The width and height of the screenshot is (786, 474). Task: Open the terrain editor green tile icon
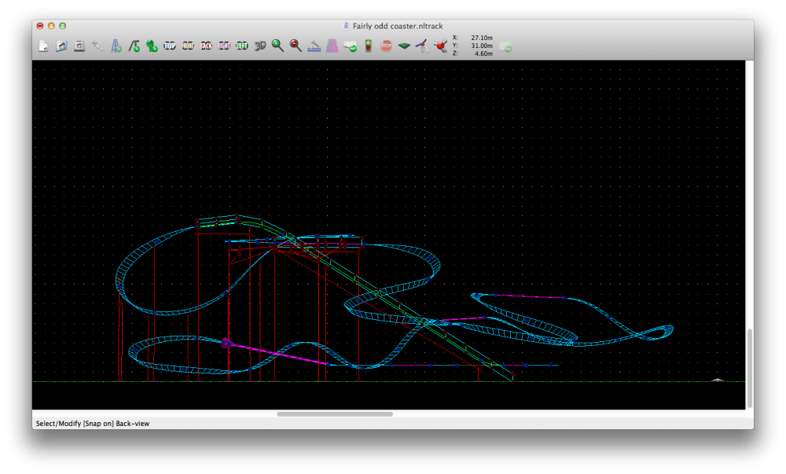pyautogui.click(x=404, y=46)
